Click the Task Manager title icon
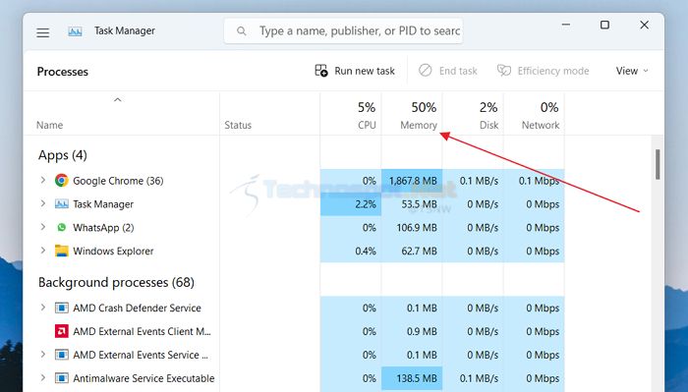688x392 pixels. (75, 31)
